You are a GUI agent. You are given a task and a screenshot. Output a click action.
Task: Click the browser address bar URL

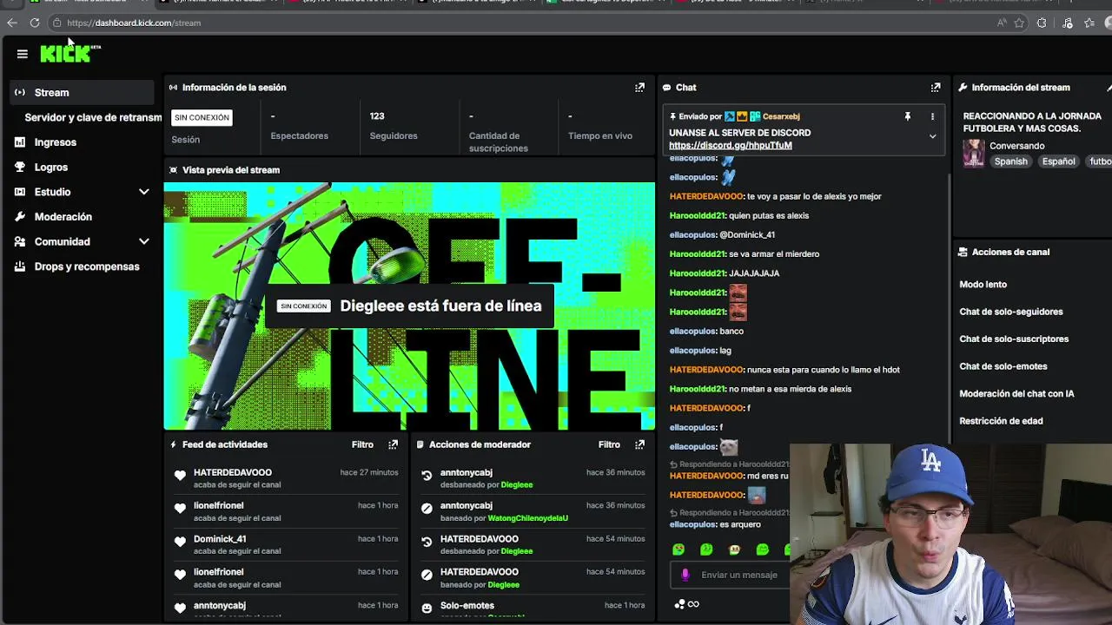[134, 23]
